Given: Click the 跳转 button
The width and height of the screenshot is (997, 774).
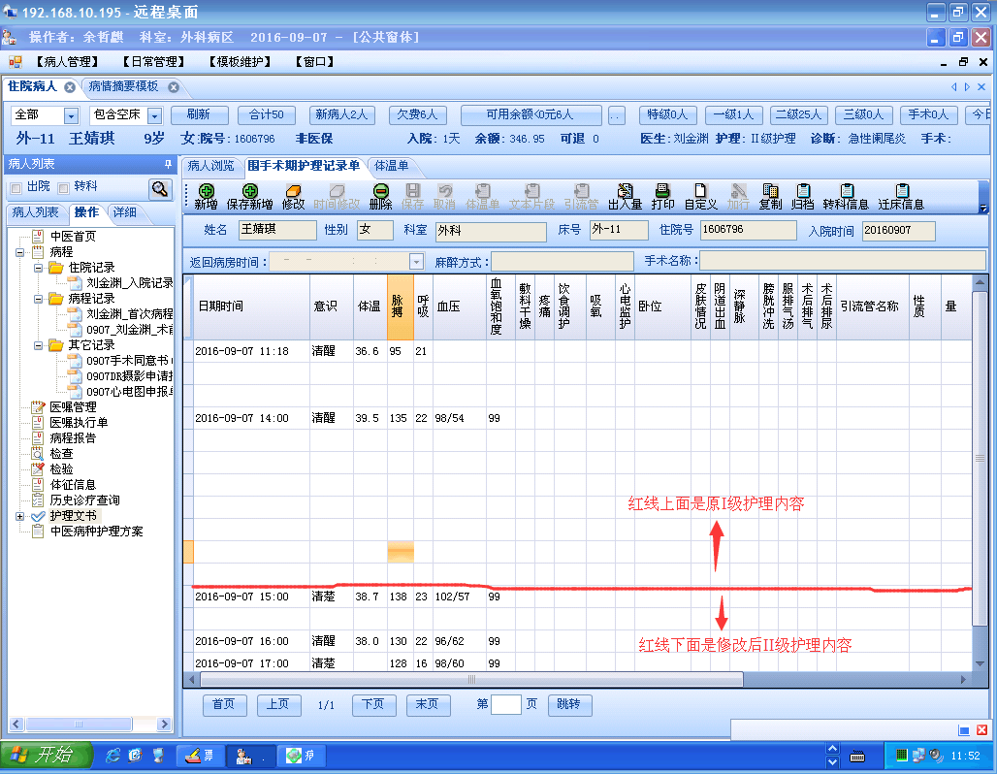Looking at the screenshot, I should [569, 705].
